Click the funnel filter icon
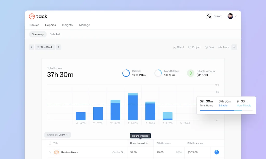Screen dimensions: 266x159 click(x=234, y=47)
